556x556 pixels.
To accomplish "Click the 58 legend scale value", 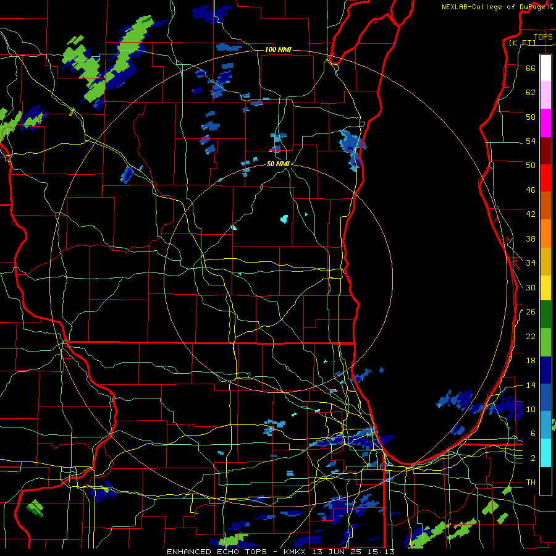I will (x=531, y=117).
